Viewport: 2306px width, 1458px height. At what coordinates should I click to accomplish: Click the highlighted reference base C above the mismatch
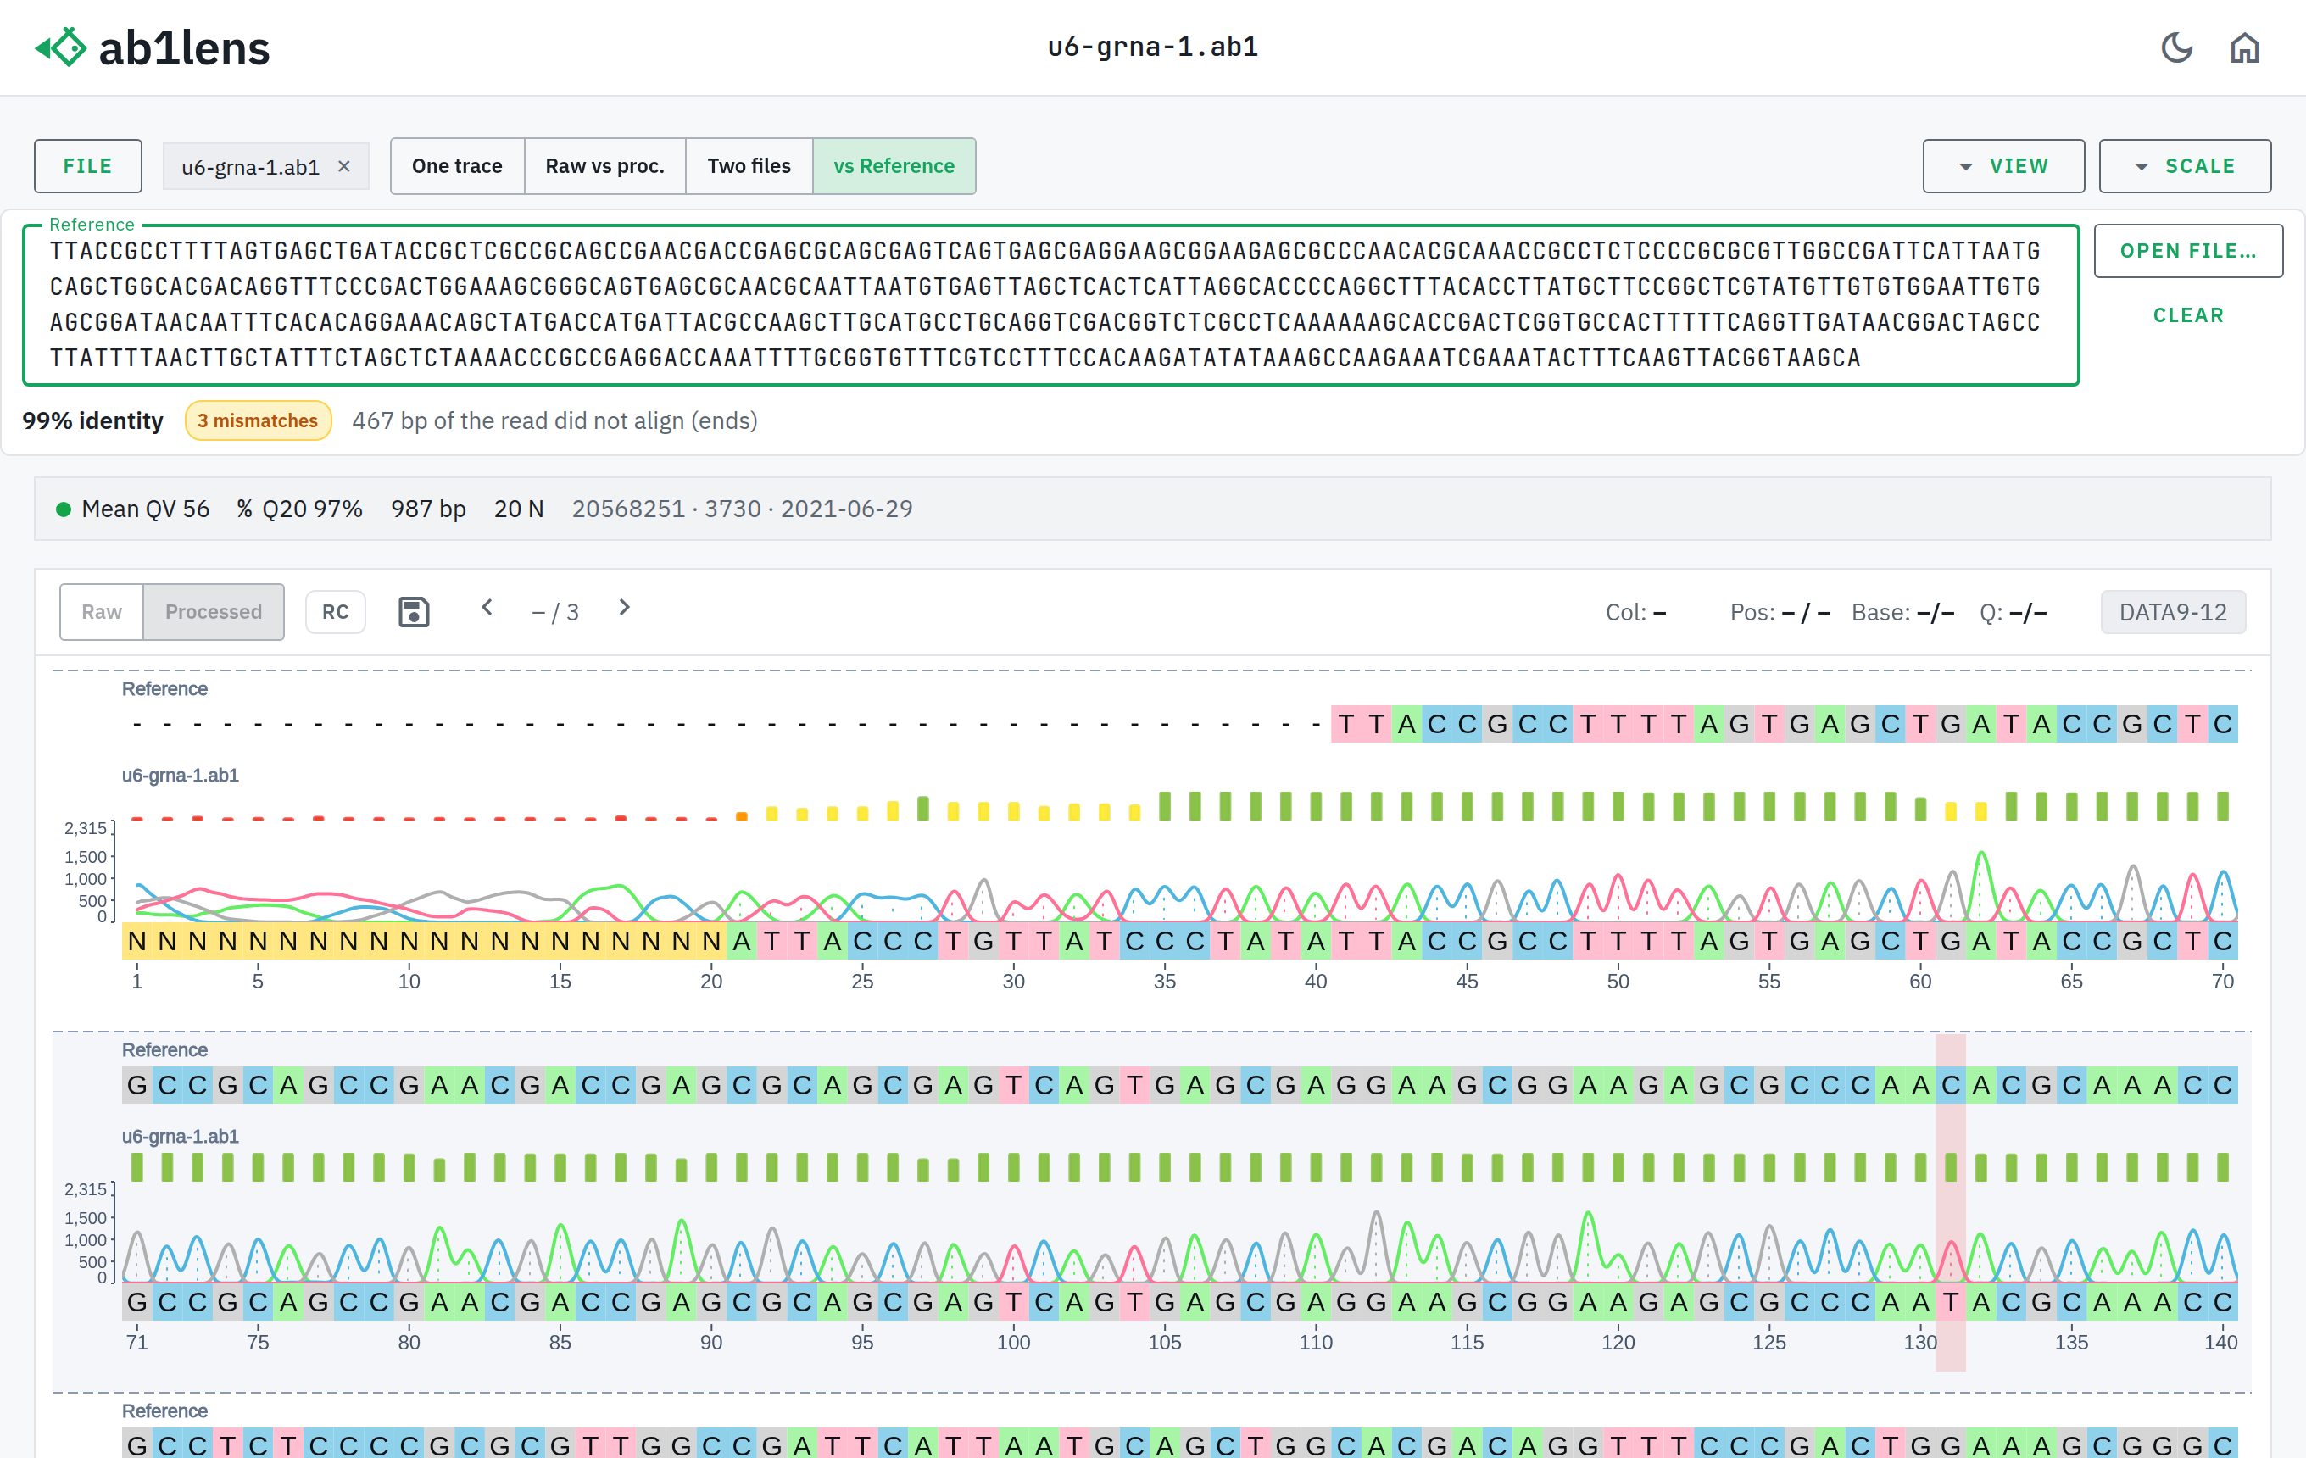tap(1951, 1085)
